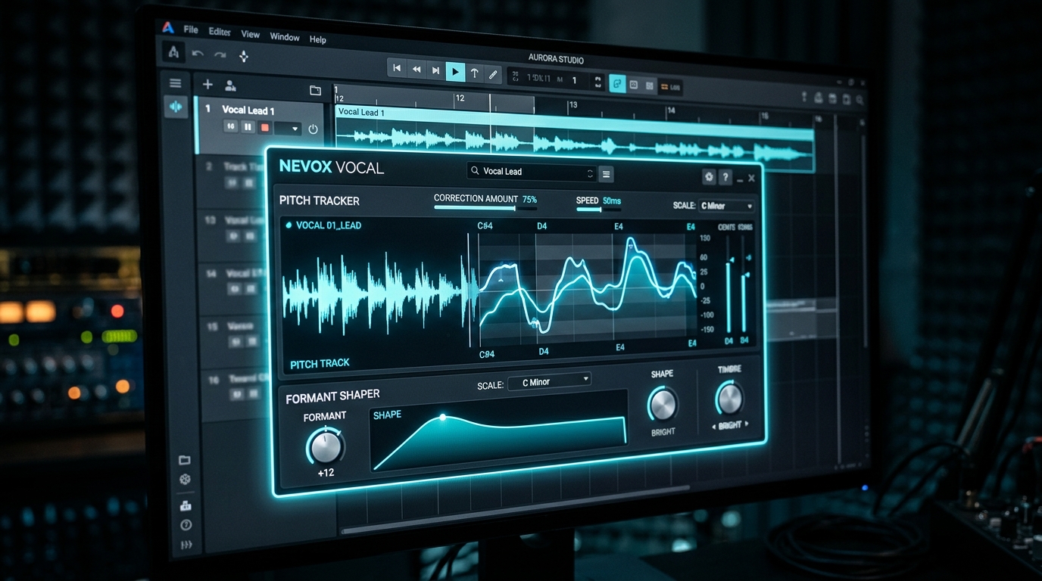Open the Window menu
The width and height of the screenshot is (1042, 581).
[x=285, y=36]
